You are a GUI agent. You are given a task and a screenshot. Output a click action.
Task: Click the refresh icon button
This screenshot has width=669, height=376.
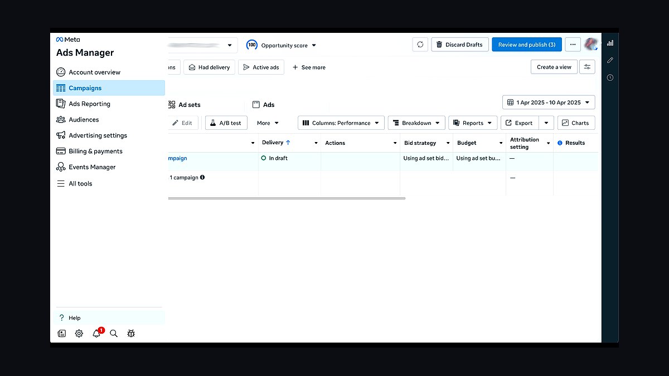coord(420,45)
